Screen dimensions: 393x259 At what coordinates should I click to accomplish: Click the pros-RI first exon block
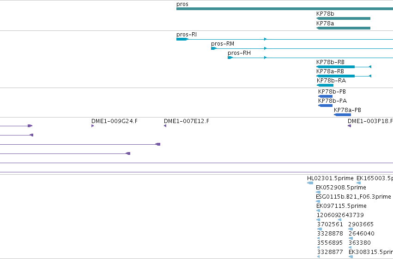pyautogui.click(x=182, y=39)
